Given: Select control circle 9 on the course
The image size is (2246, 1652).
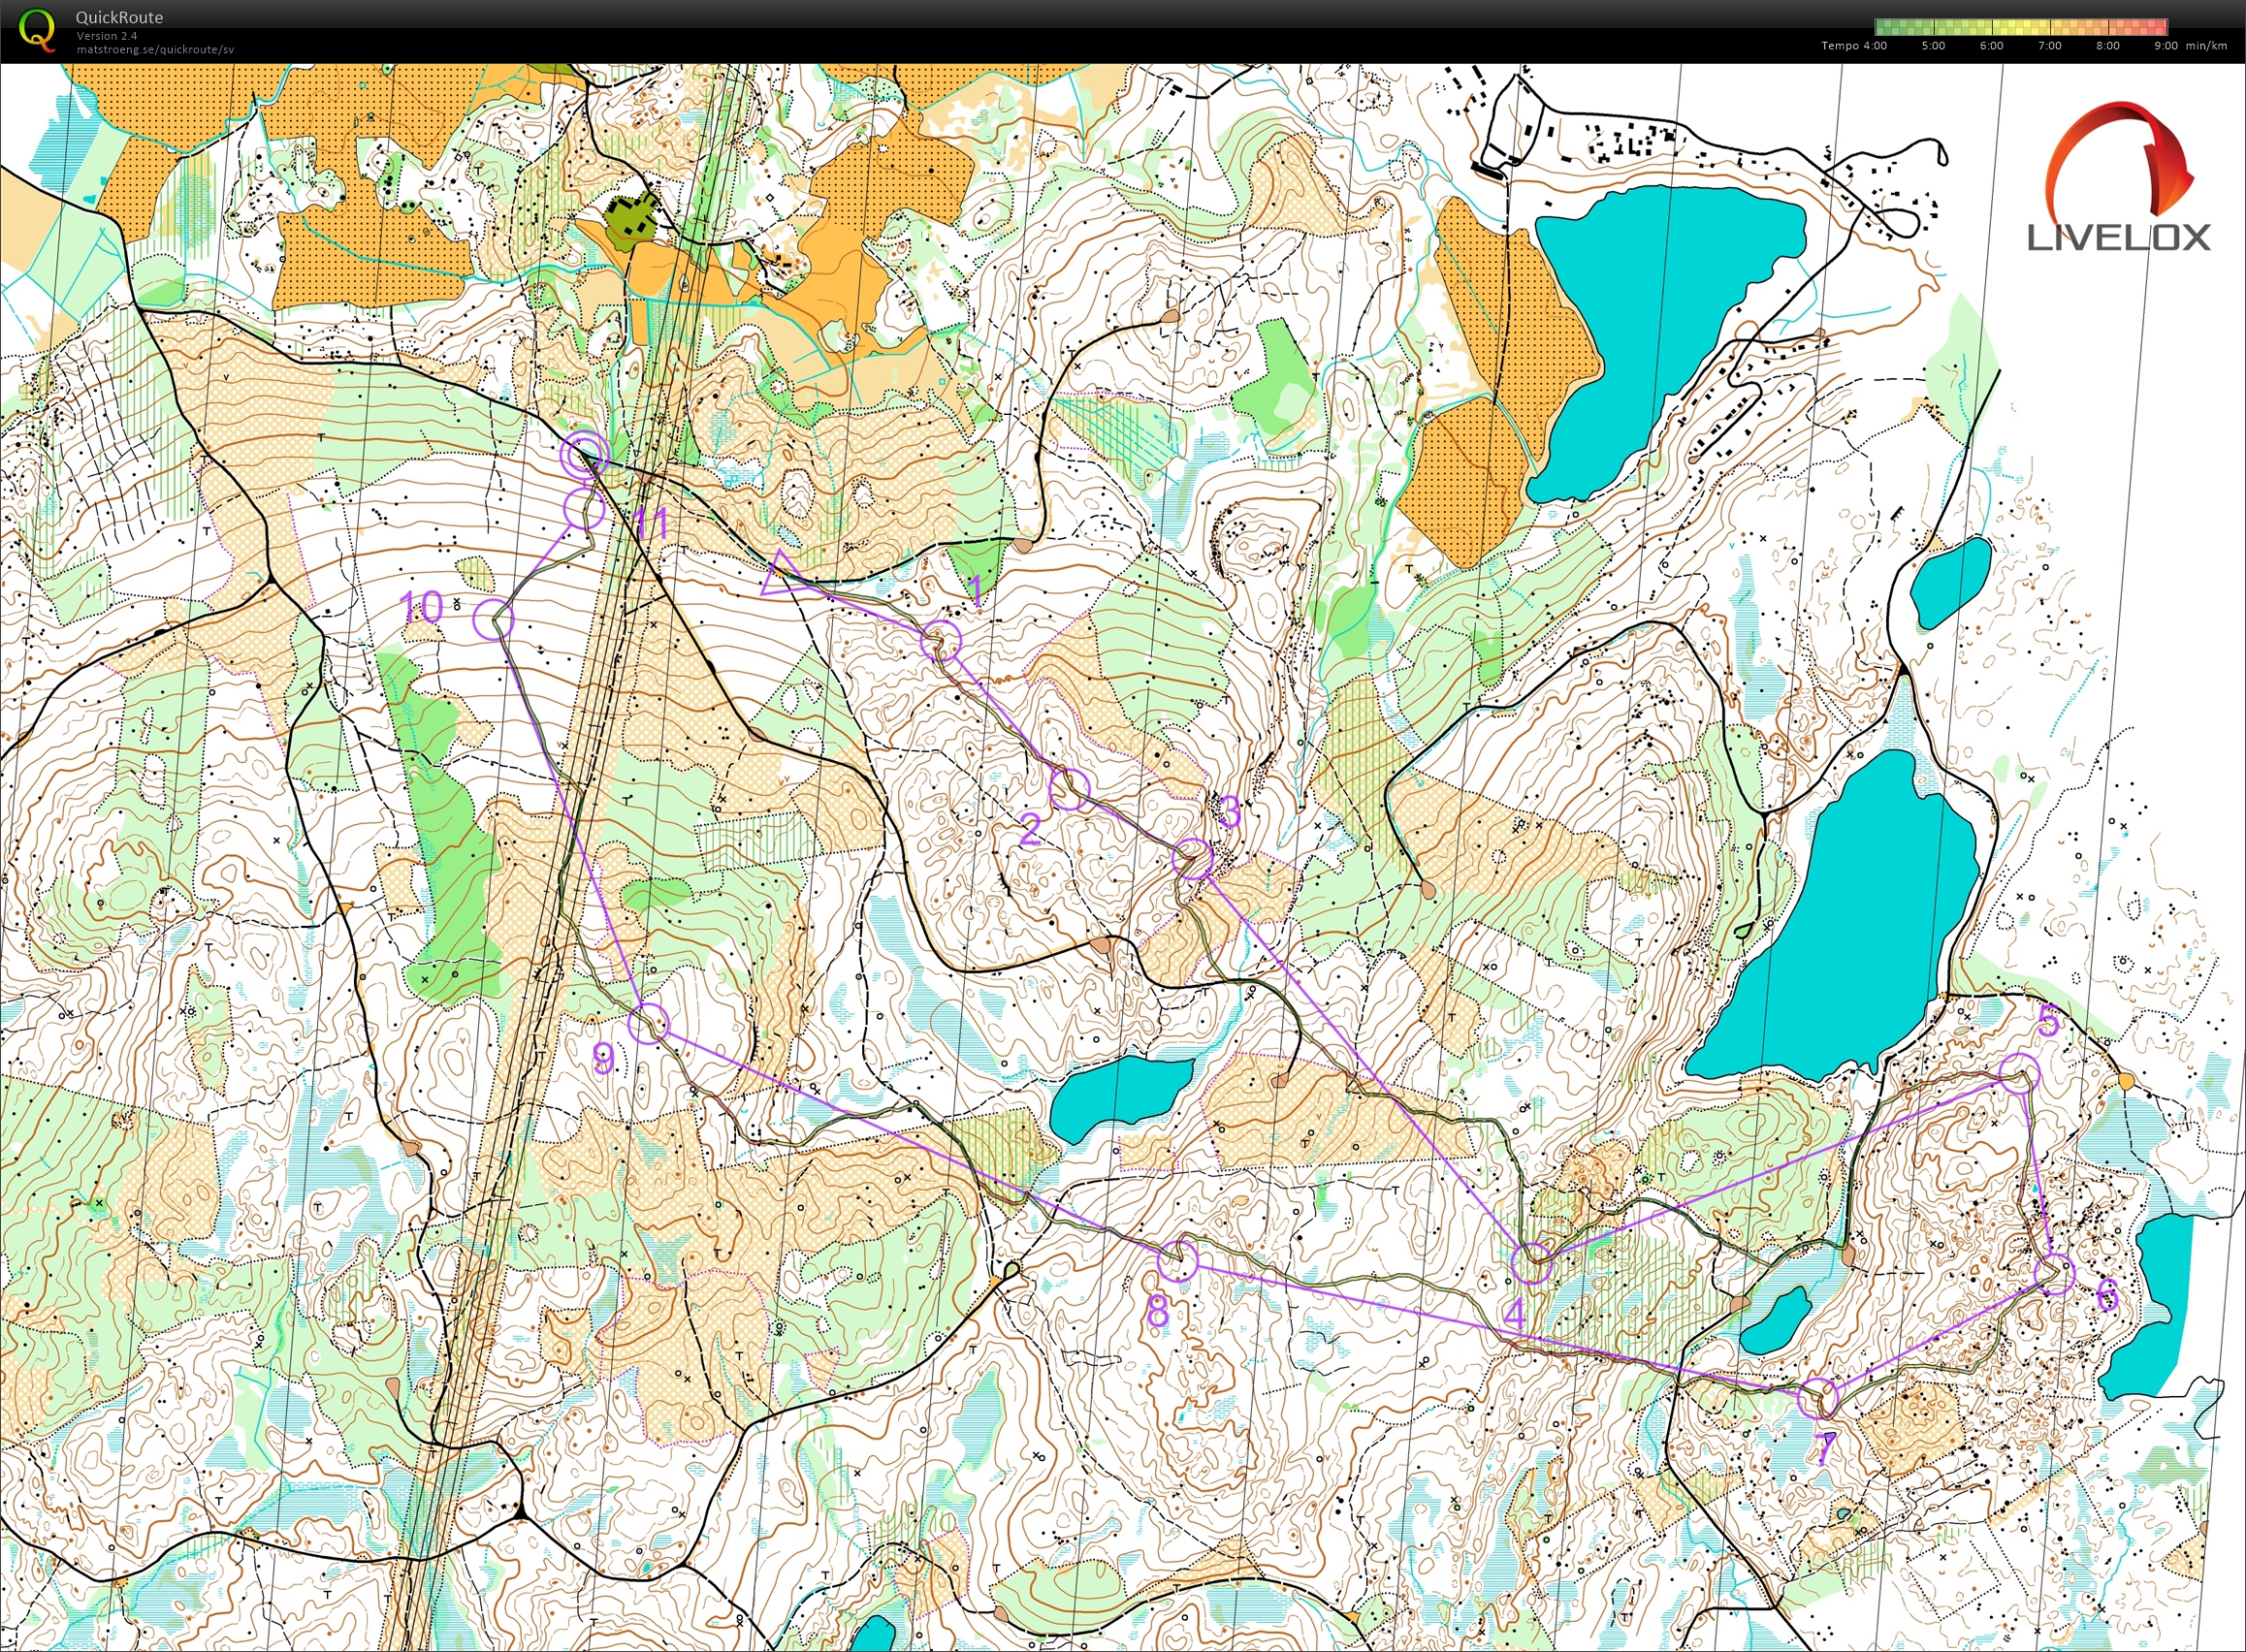Looking at the screenshot, I should pos(647,1023).
